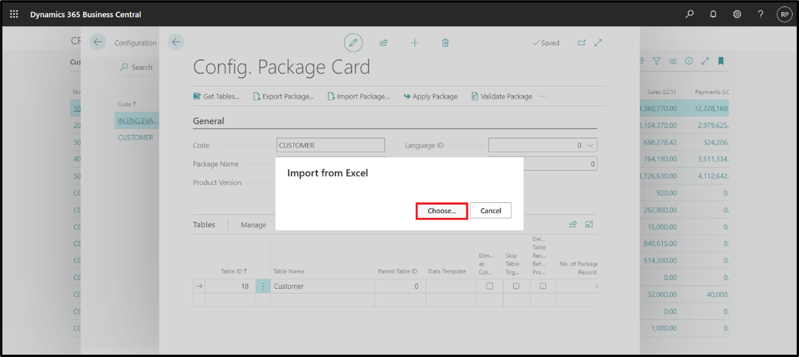
Task: Click the Table Name cell Customer
Action: click(x=323, y=286)
